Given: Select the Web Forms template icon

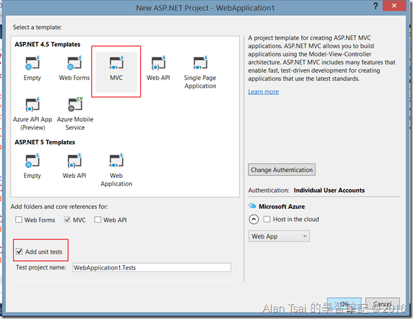Looking at the screenshot, I should (x=74, y=63).
